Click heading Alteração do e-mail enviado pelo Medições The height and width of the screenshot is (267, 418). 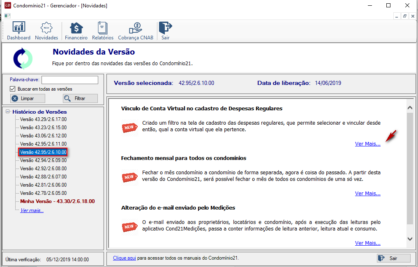tap(178, 208)
